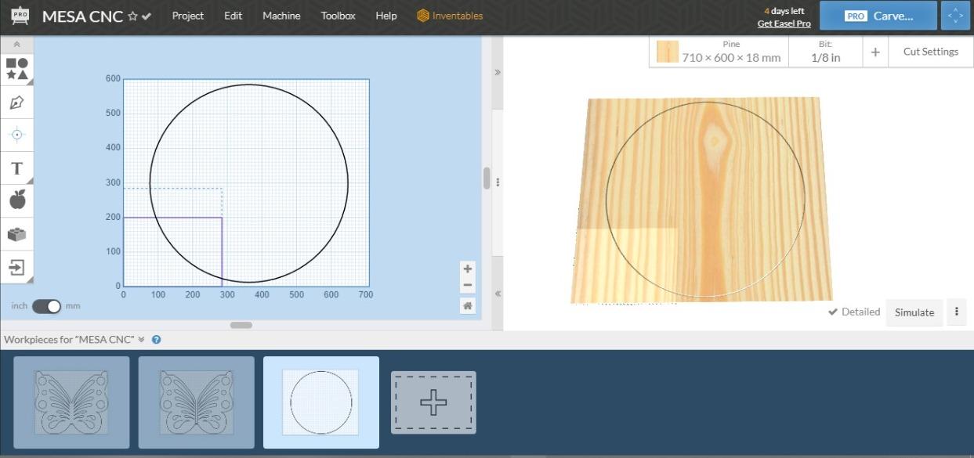Image resolution: width=974 pixels, height=458 pixels.
Task: Open the Machine menu
Action: (x=281, y=16)
